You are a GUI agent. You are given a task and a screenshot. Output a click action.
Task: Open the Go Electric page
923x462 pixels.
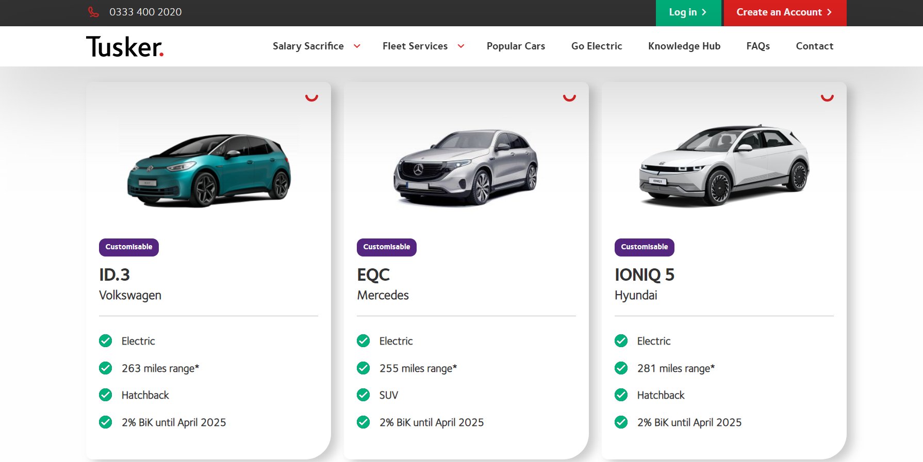pos(597,46)
